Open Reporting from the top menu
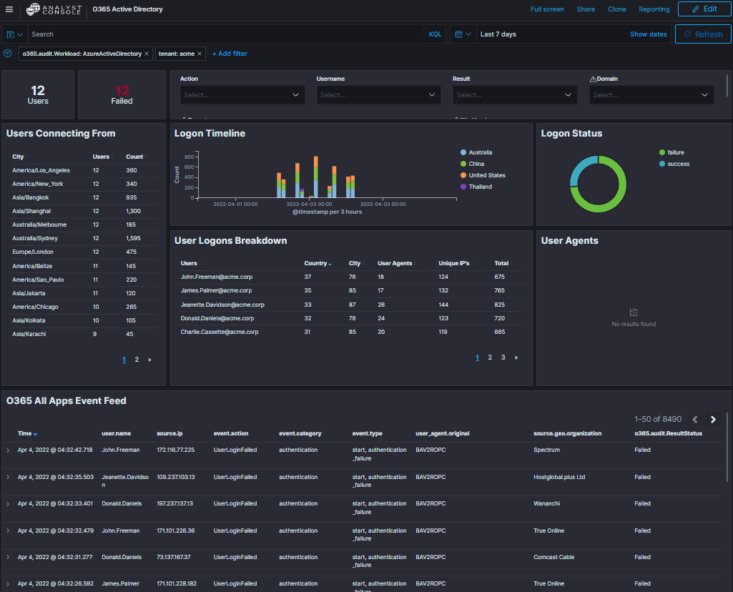 coord(654,9)
